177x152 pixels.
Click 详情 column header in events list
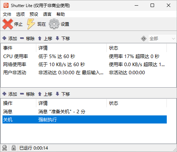click(x=71, y=48)
